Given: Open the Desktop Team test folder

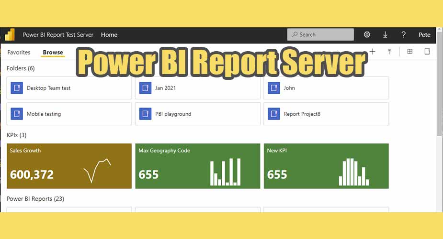Looking at the screenshot, I should (x=69, y=88).
